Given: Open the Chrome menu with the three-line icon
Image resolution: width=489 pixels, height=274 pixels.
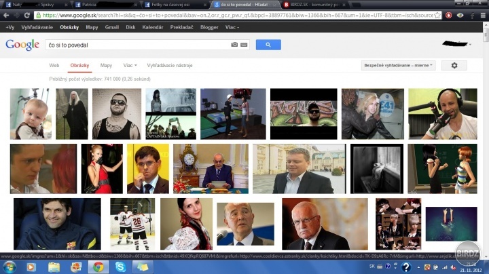Looking at the screenshot, I should (x=483, y=15).
